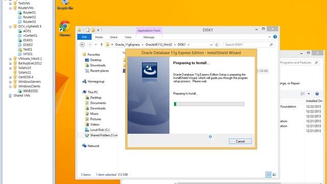Expand the VMware_View5.1 folder

pos(10,59)
